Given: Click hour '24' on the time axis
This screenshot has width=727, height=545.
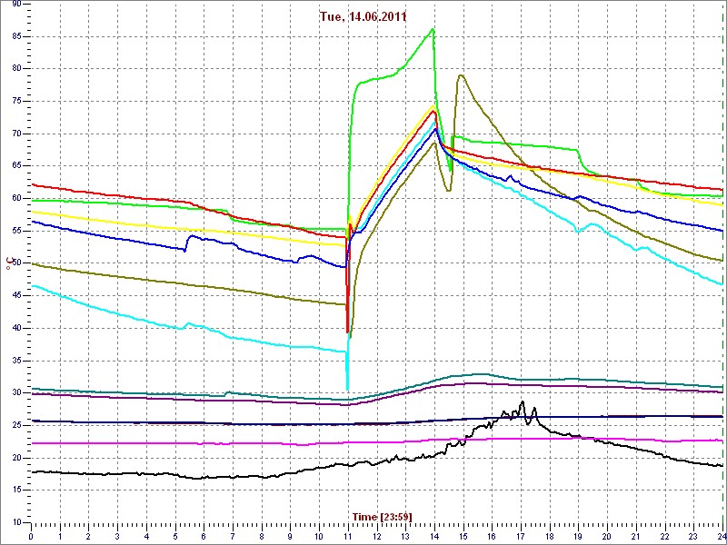Looking at the screenshot, I should pos(720,535).
